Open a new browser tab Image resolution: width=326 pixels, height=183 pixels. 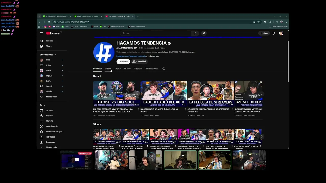[138, 16]
